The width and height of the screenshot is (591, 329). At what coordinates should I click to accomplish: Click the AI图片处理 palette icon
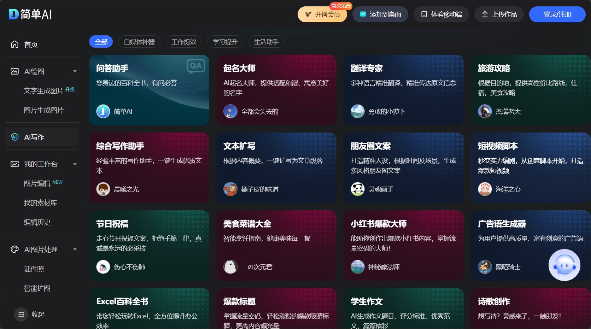click(x=14, y=249)
